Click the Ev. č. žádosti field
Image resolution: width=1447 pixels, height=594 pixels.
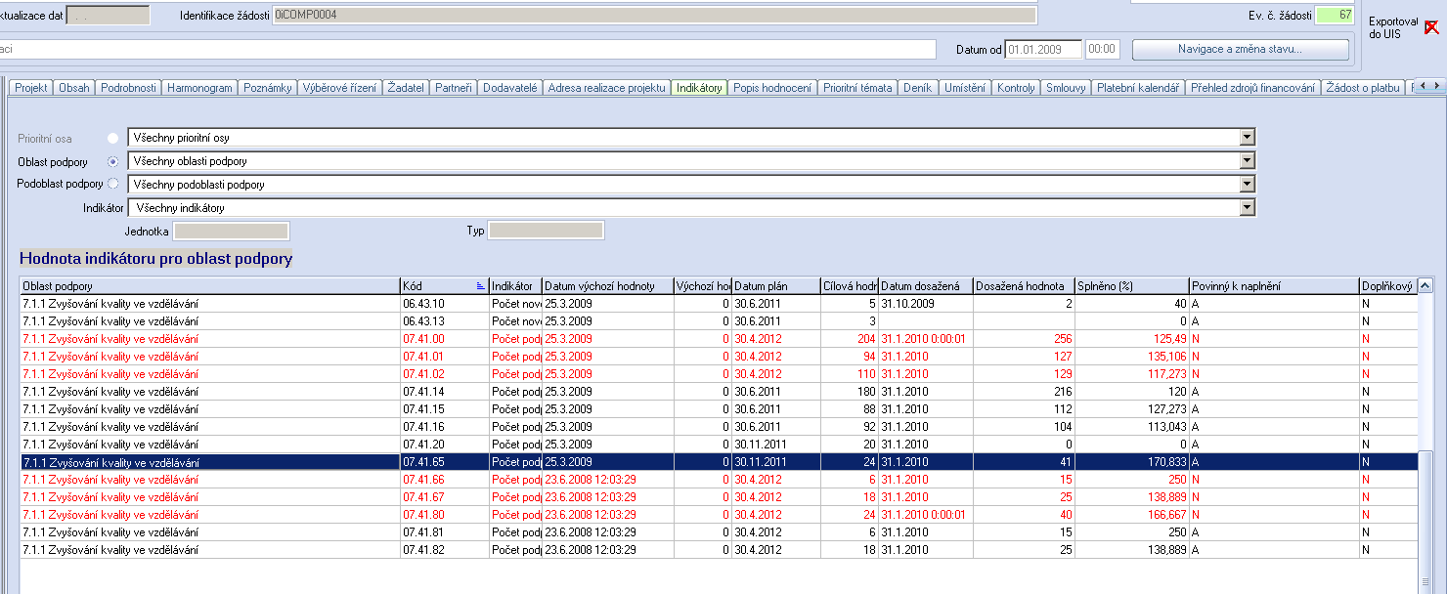click(1336, 15)
